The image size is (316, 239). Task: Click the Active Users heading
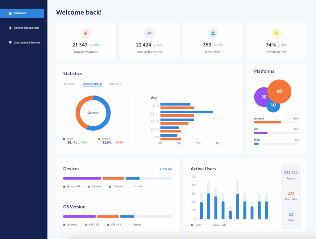pos(203,169)
